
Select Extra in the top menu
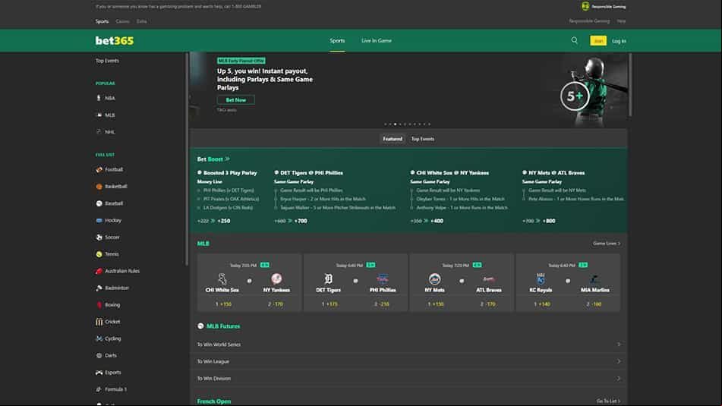(141, 21)
